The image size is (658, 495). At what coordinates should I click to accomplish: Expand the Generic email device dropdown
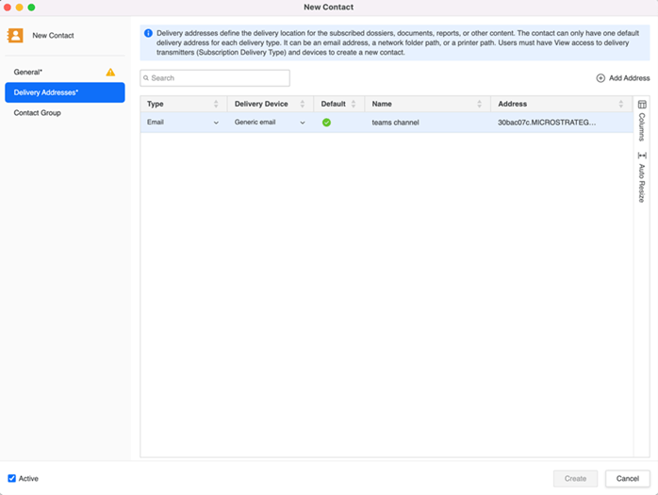click(303, 123)
